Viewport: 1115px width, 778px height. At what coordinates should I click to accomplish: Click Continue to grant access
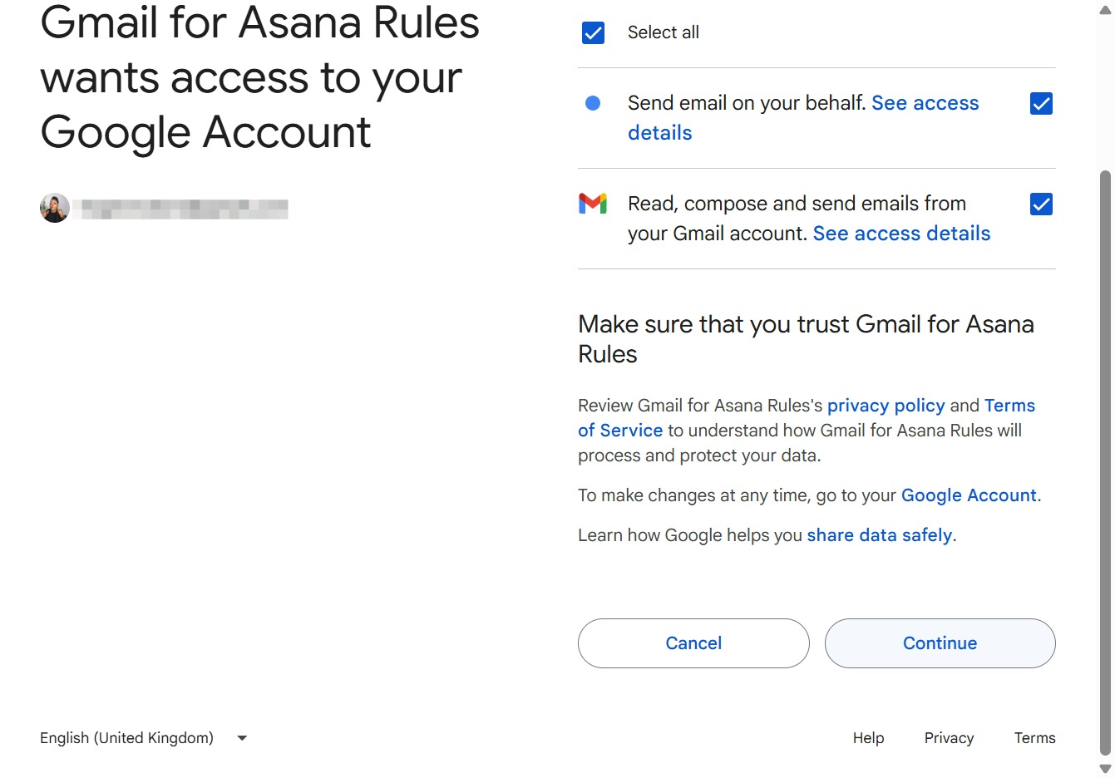(940, 643)
